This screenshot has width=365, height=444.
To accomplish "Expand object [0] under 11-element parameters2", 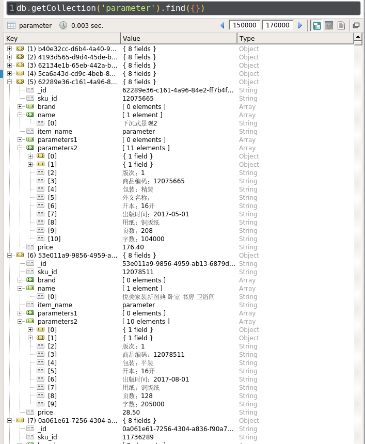I will [x=30, y=156].
